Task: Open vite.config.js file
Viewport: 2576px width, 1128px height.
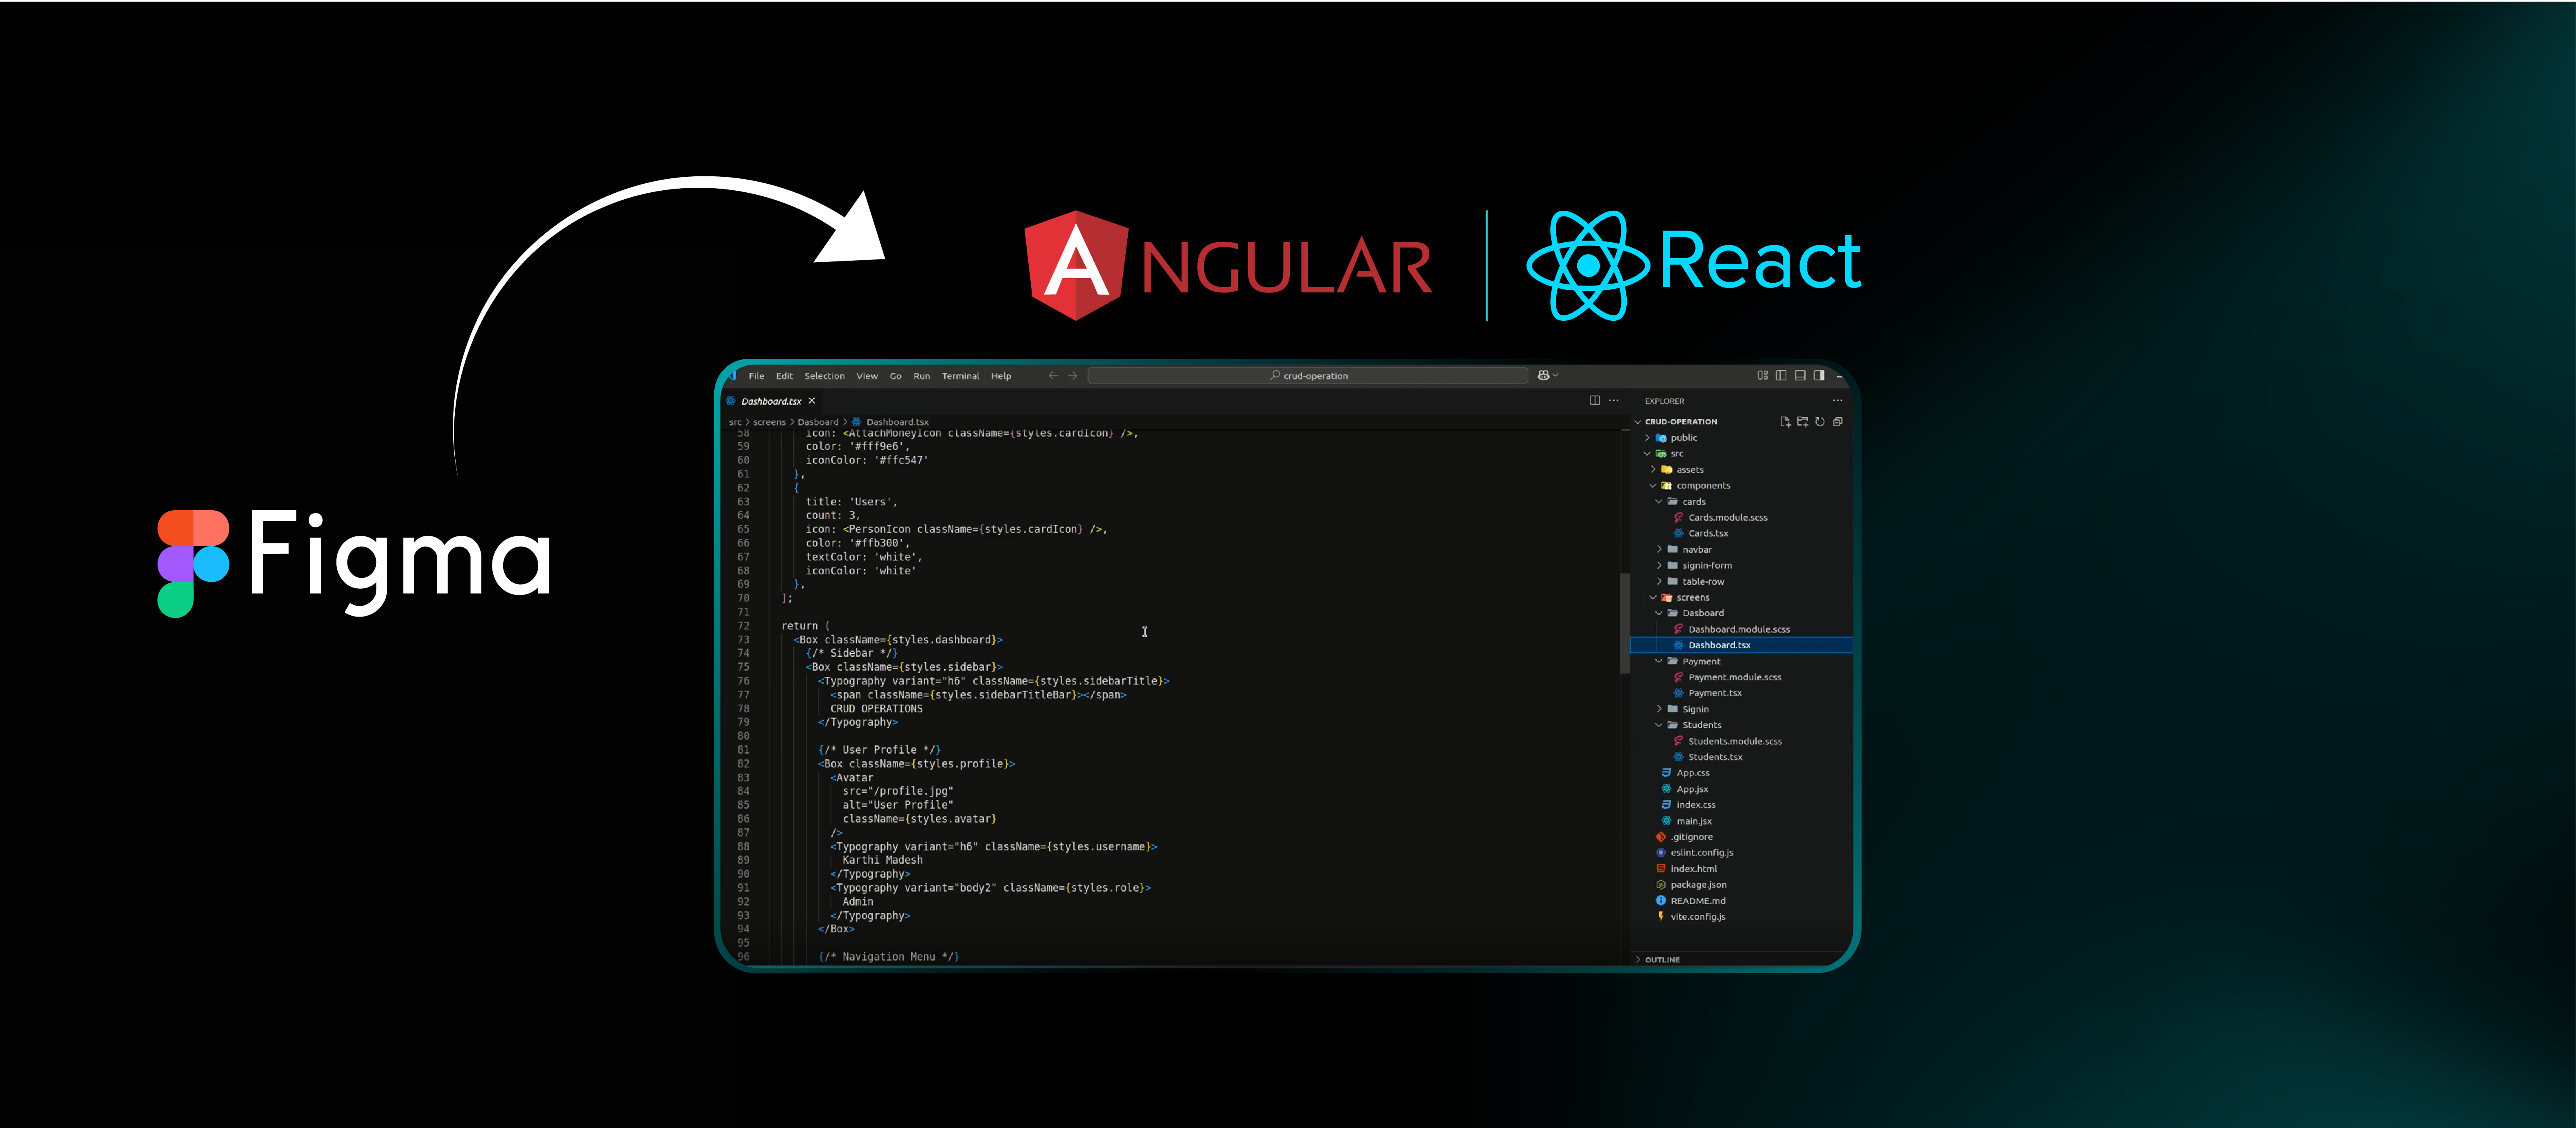Action: coord(1742,917)
